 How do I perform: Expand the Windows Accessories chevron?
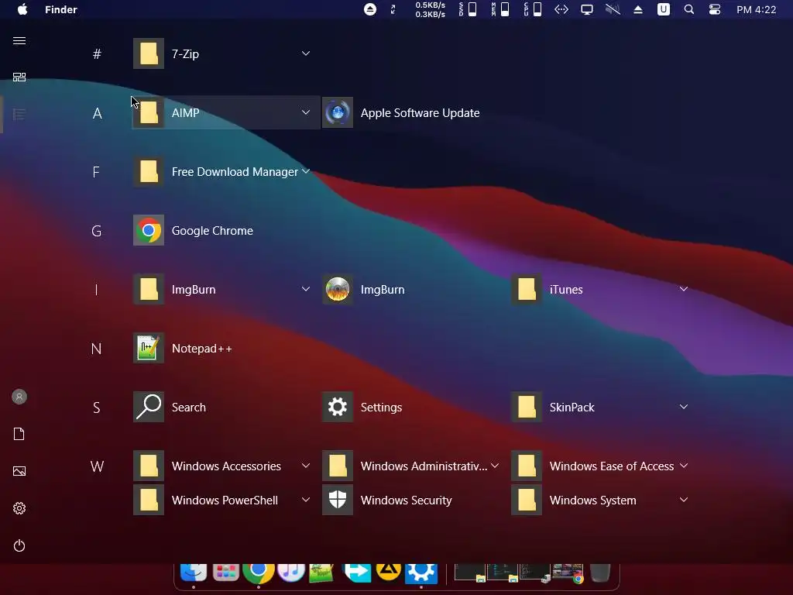point(305,466)
